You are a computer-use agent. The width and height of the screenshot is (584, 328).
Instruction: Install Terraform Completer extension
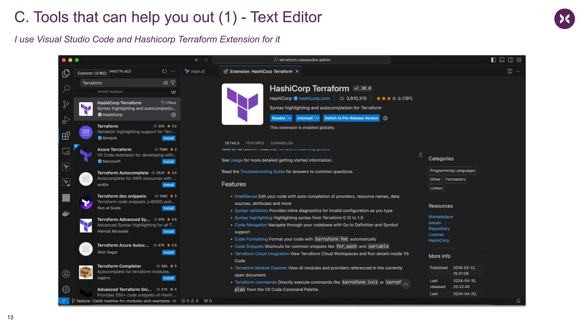coord(169,278)
